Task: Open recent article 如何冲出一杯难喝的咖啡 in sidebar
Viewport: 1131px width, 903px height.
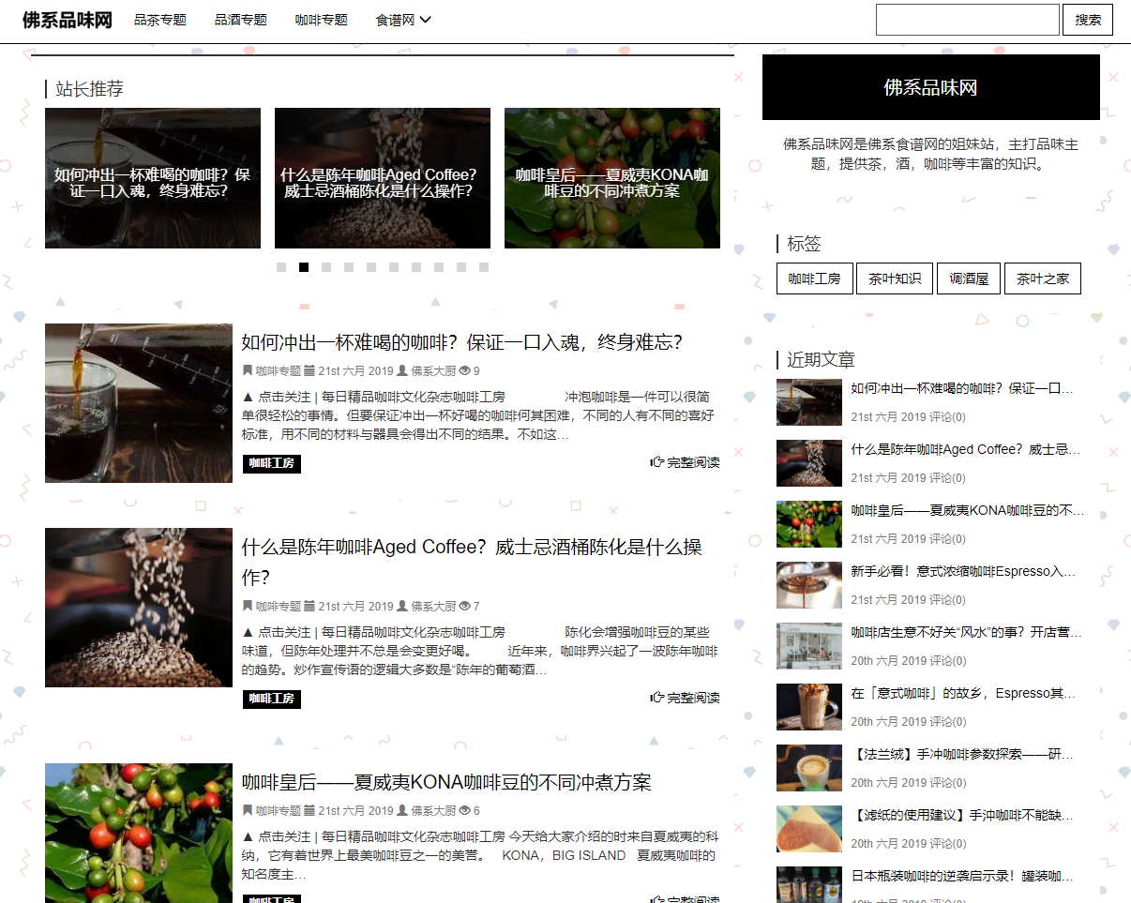Action: click(962, 388)
